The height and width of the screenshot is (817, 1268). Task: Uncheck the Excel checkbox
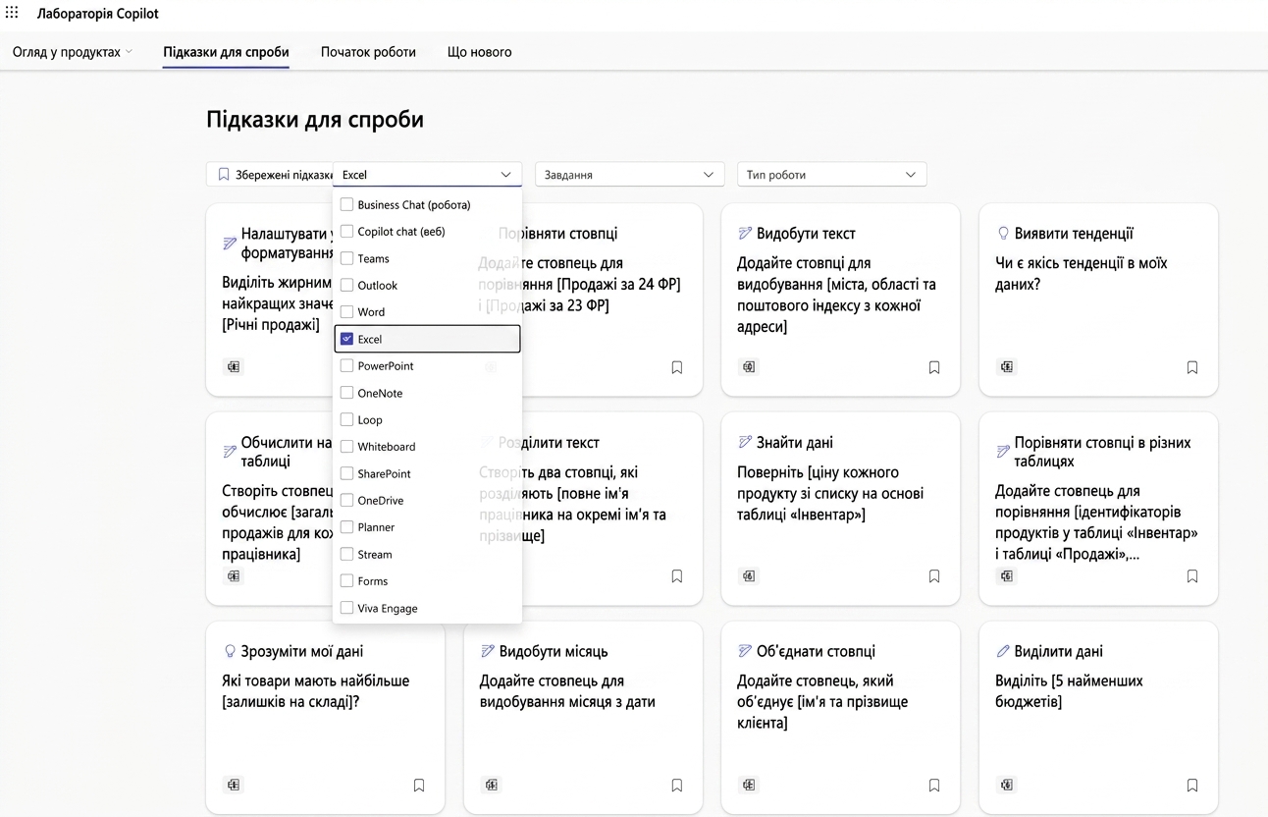click(x=346, y=339)
